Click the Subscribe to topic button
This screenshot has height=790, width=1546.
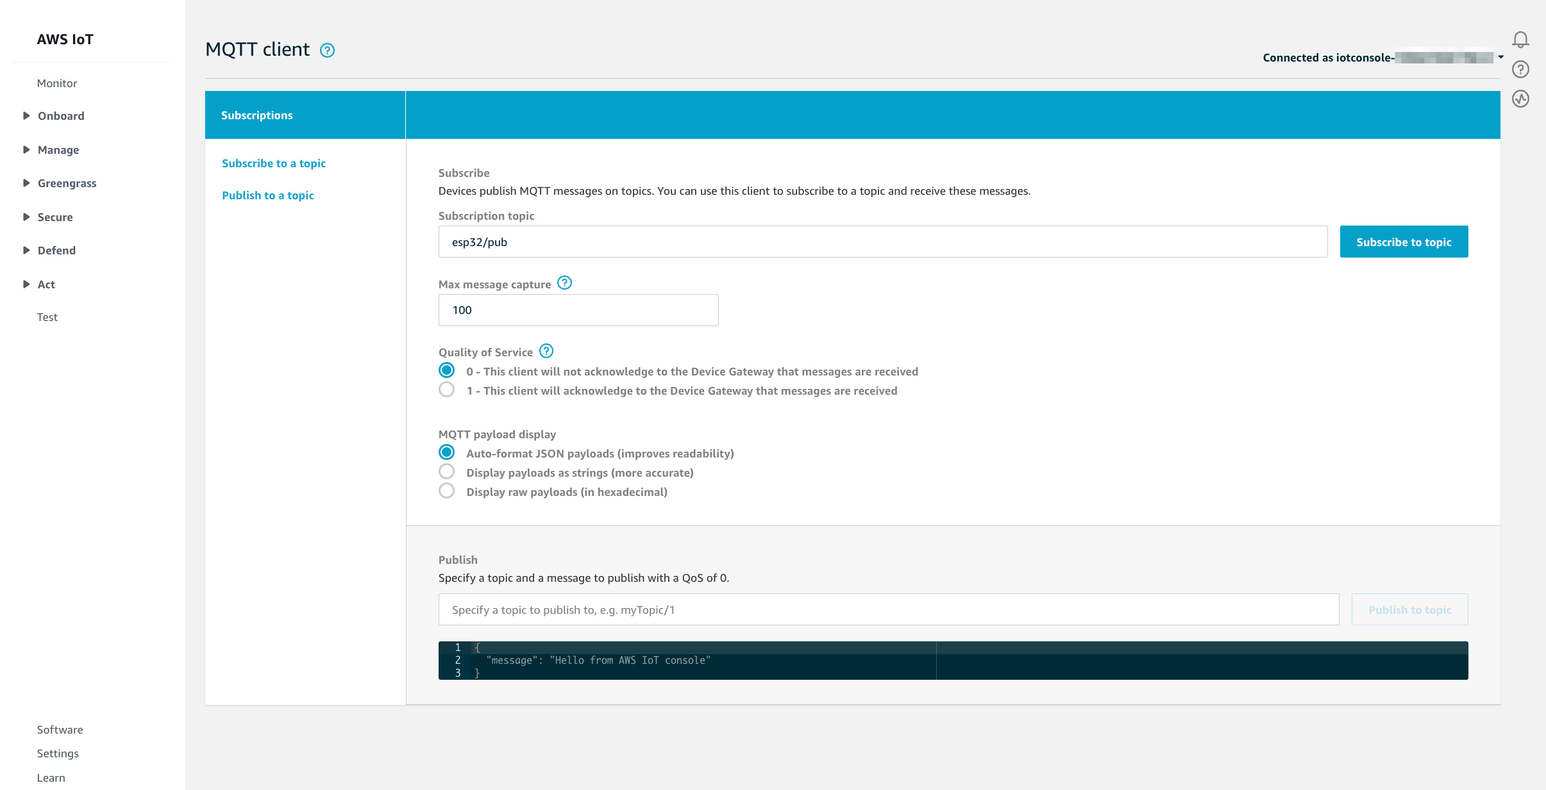click(1404, 242)
